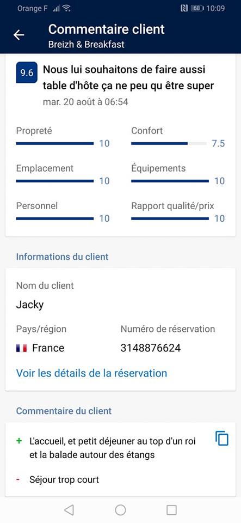Screen dimensions: 241x523
Task: Tap the French flag icon
Action: click(x=21, y=349)
